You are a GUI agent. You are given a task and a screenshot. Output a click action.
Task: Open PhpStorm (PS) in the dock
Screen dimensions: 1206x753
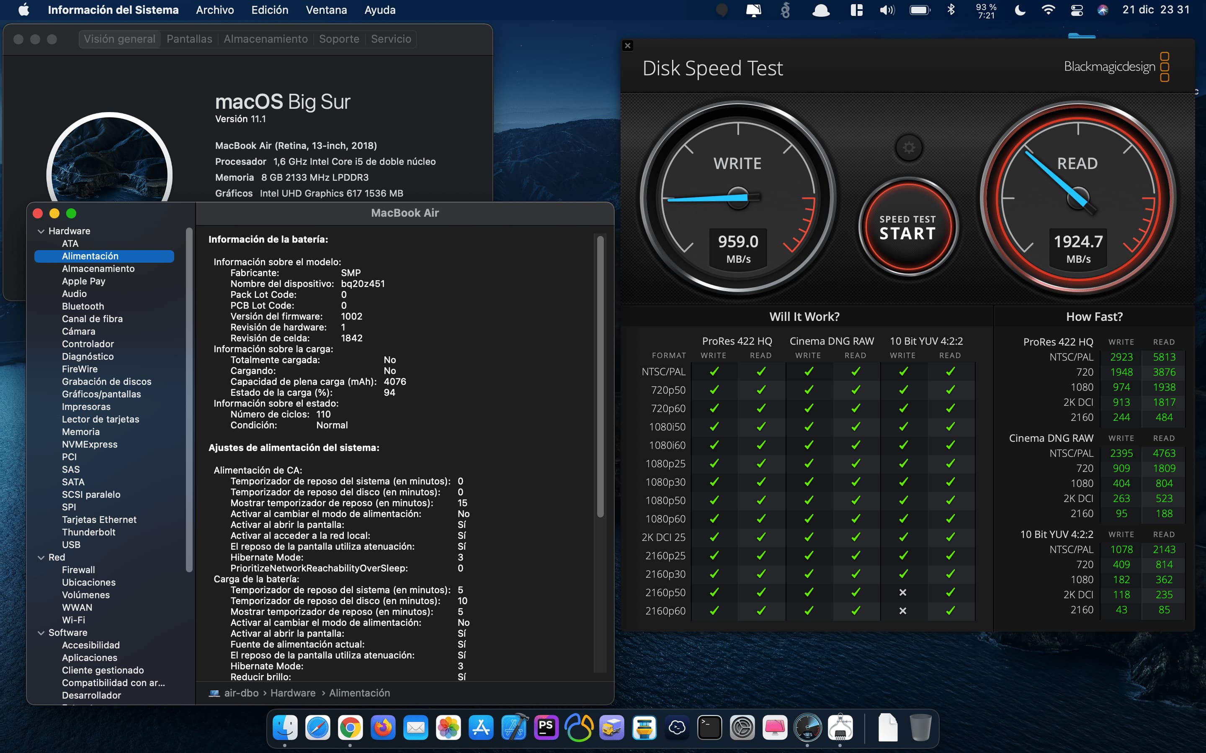546,727
